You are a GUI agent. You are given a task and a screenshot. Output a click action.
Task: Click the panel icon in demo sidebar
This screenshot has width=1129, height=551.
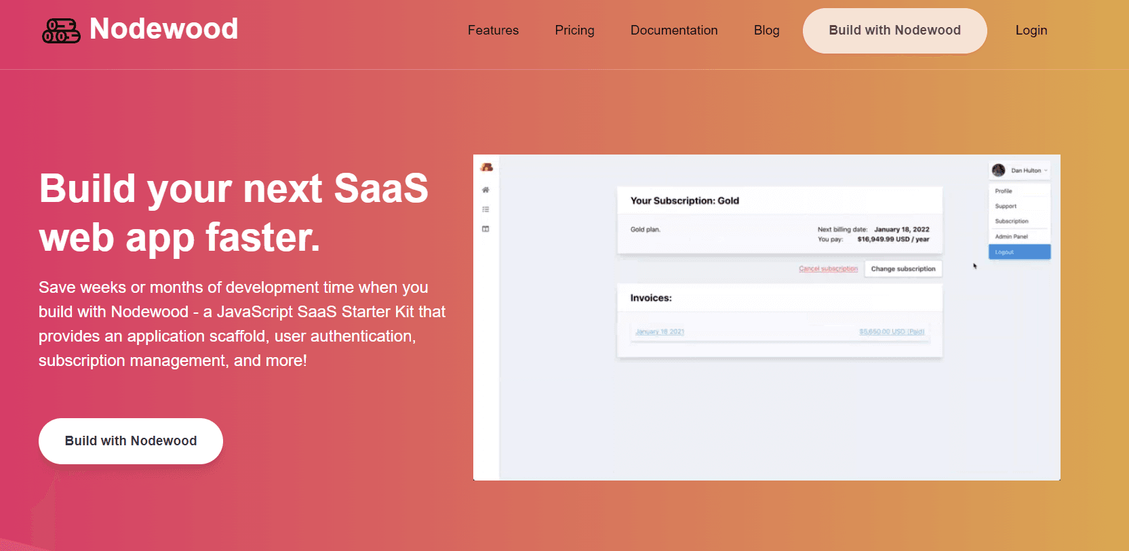(x=486, y=229)
